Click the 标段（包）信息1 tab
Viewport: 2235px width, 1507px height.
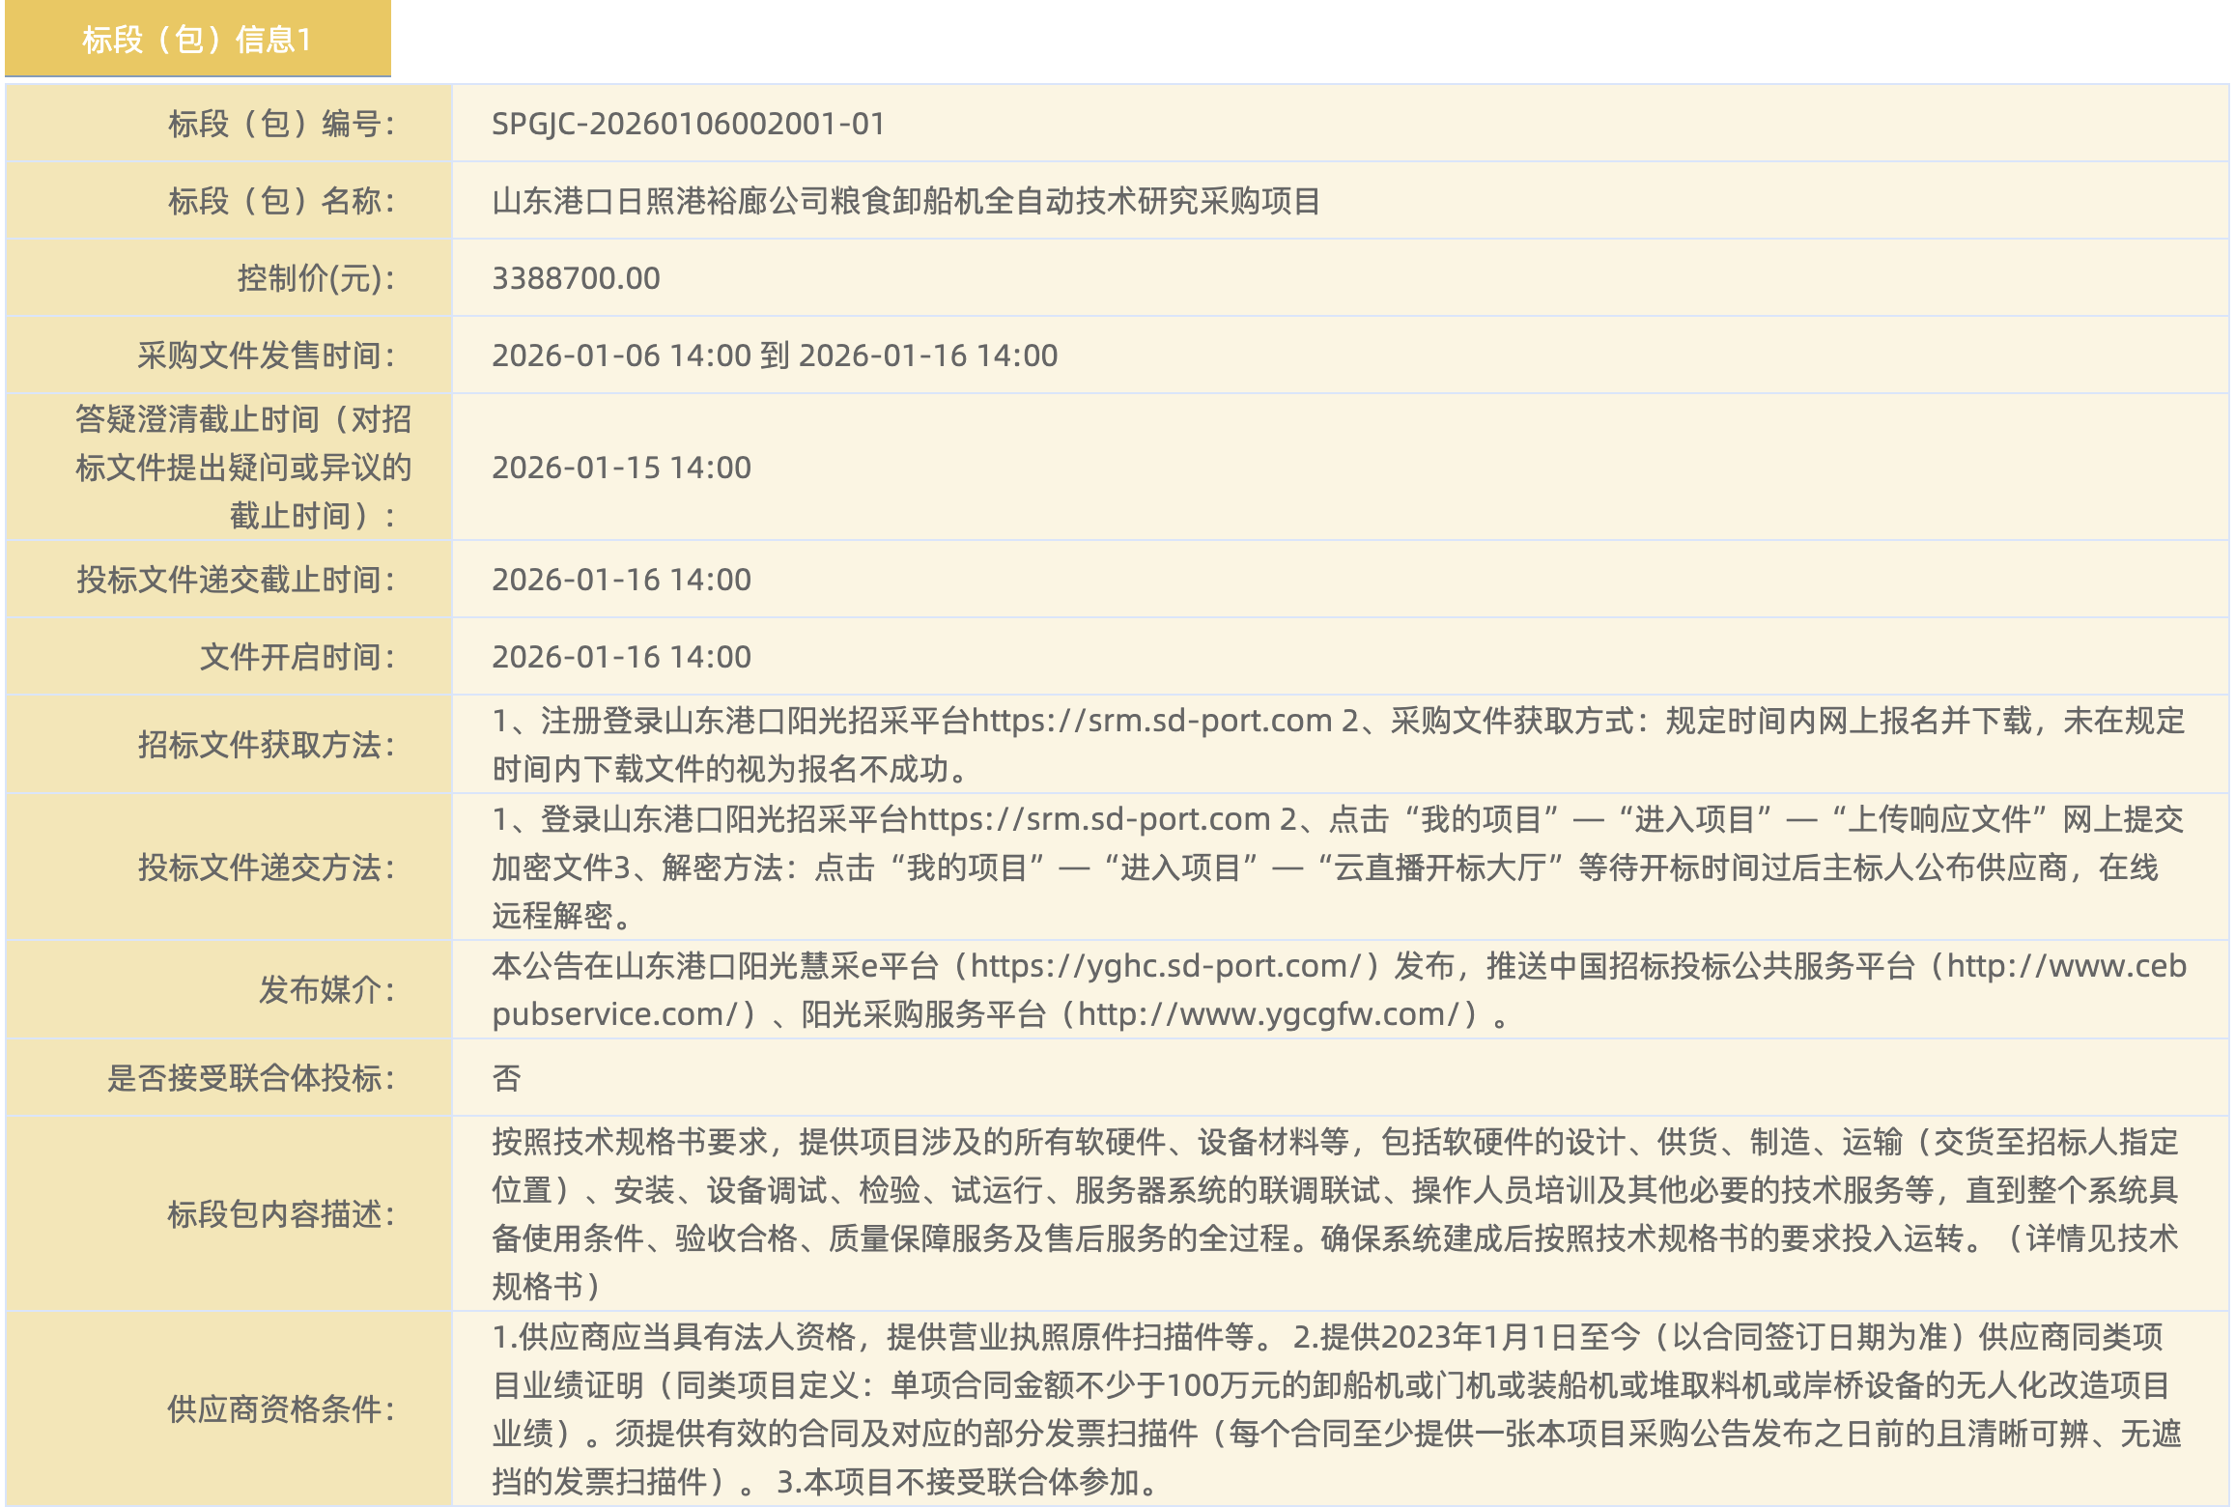click(x=197, y=40)
